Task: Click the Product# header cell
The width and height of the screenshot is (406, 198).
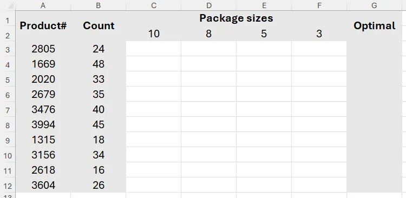Action: click(x=43, y=26)
